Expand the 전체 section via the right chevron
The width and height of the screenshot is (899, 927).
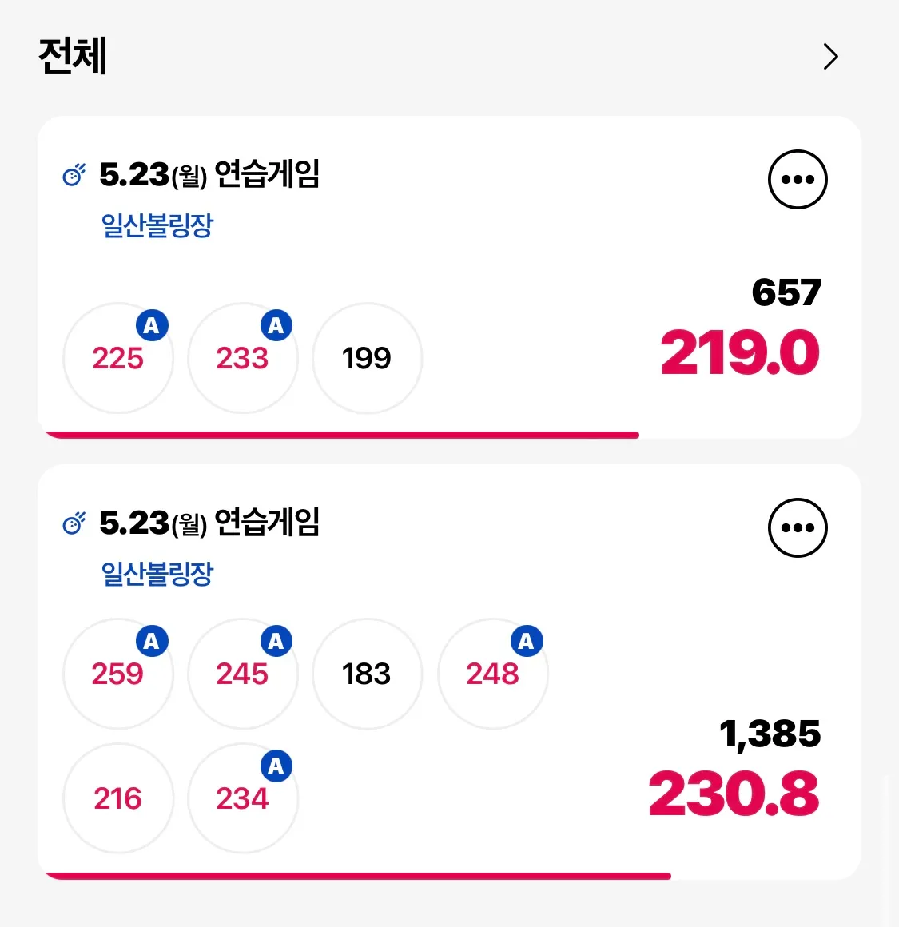pyautogui.click(x=831, y=57)
